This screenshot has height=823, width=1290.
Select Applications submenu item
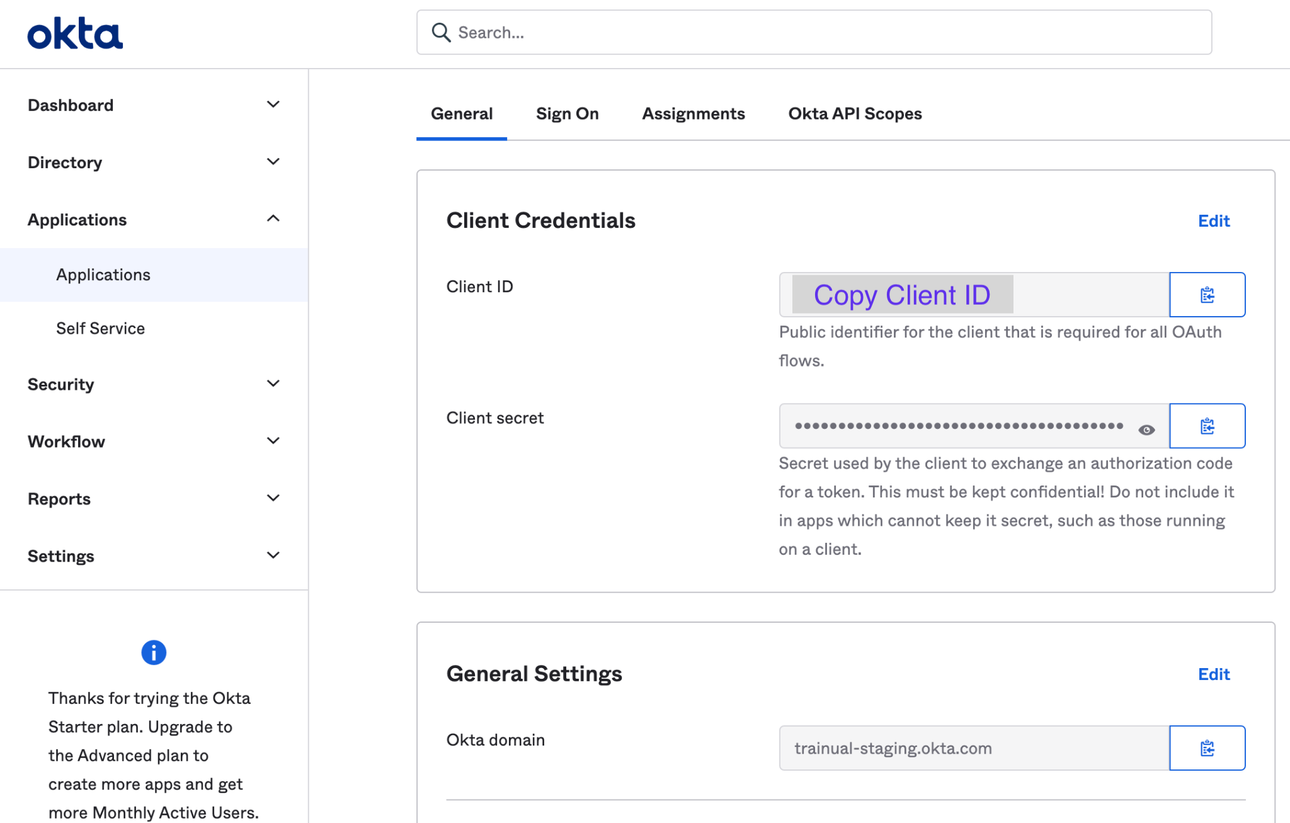pos(154,275)
